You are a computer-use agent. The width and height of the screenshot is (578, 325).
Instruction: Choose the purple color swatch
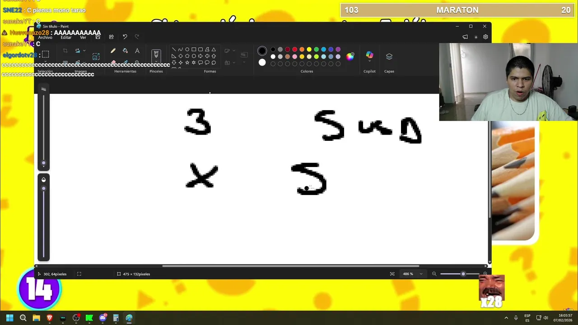(338, 49)
